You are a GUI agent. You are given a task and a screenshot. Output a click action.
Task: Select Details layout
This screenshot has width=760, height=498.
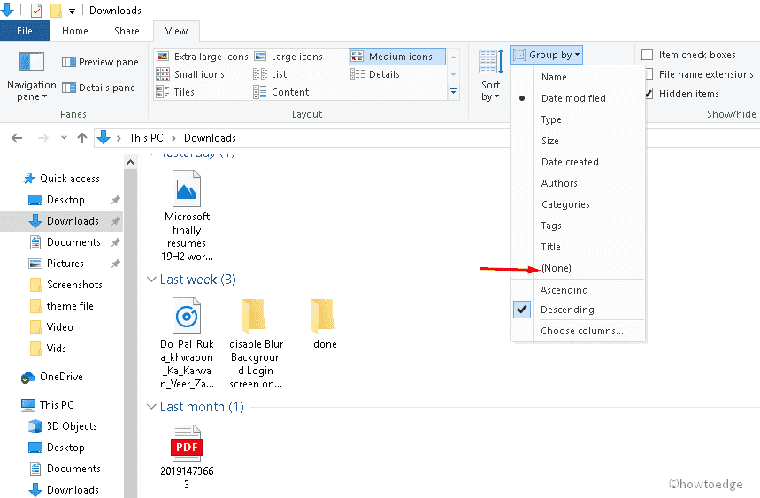(x=375, y=74)
